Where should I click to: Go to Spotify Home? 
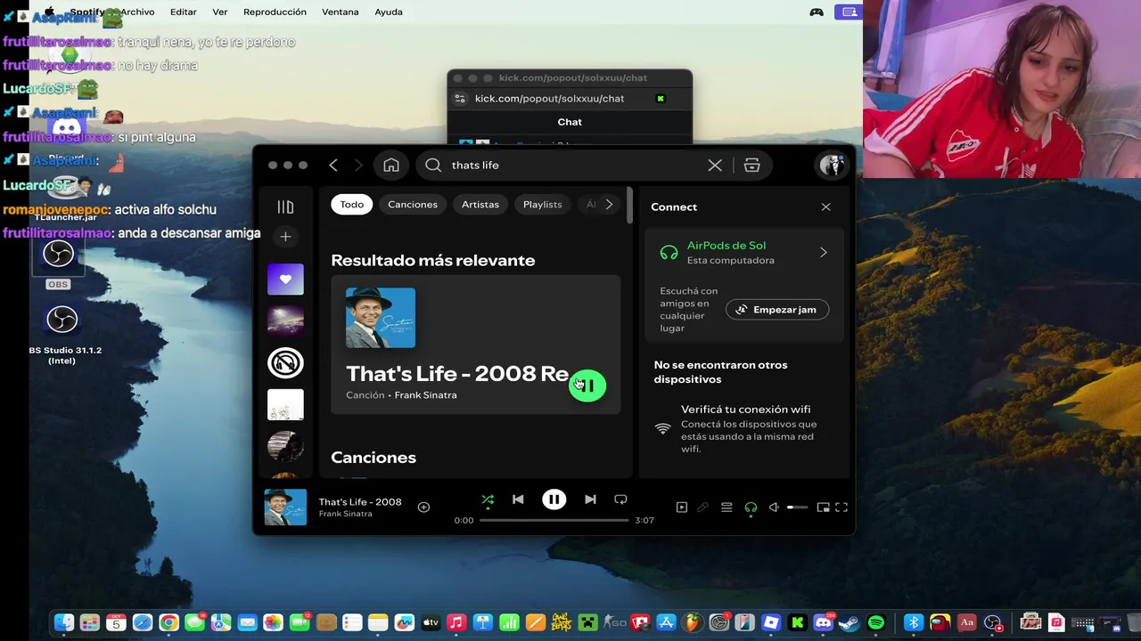[x=391, y=165]
